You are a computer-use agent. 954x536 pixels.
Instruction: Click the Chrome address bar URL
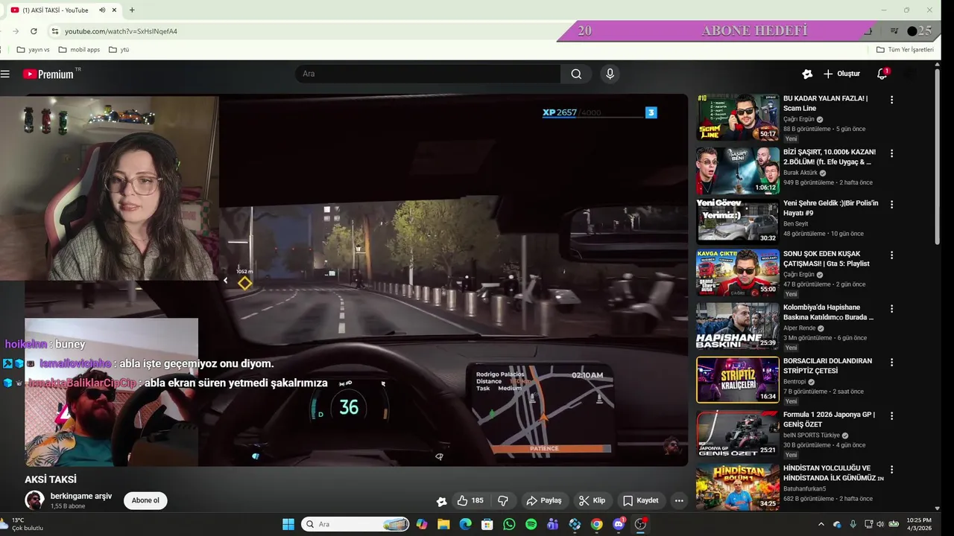point(121,31)
